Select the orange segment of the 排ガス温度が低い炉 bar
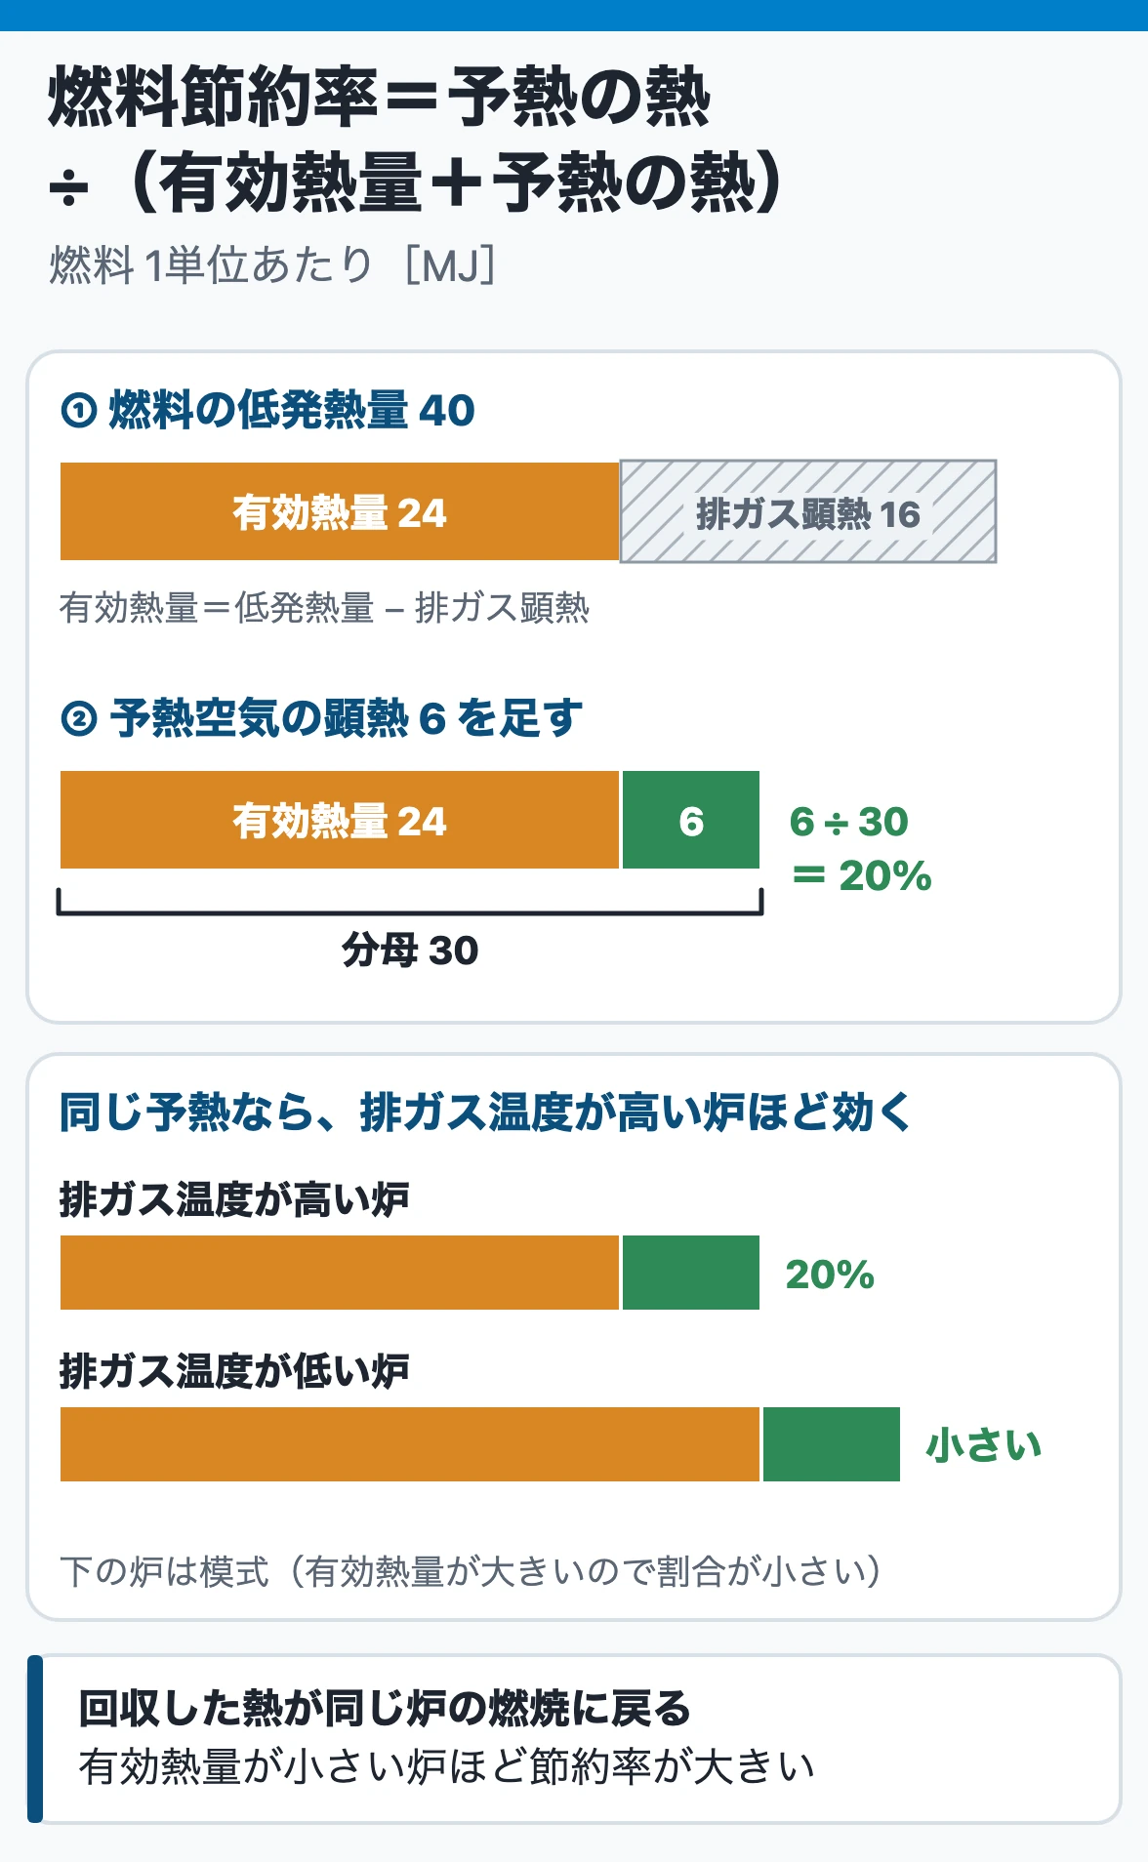 tap(410, 1444)
